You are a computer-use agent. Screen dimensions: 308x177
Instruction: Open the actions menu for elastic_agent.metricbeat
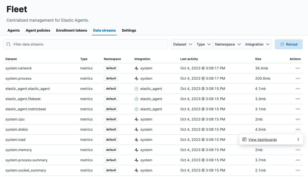pyautogui.click(x=298, y=109)
